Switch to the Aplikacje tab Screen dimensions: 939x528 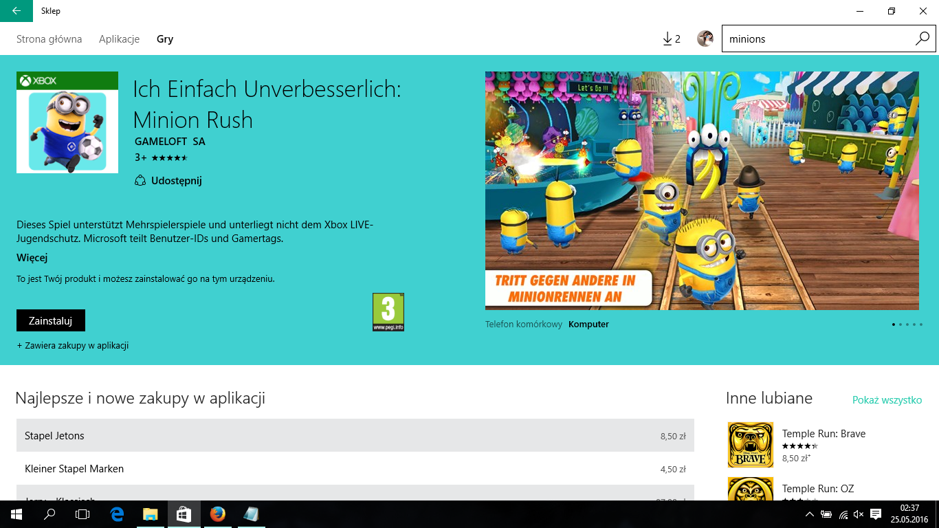120,39
